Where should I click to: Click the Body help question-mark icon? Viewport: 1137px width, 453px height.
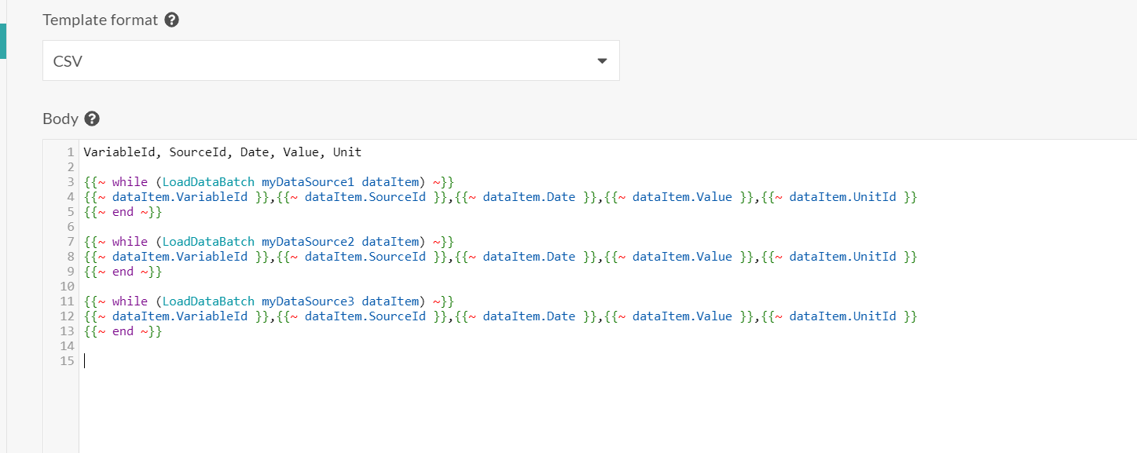tap(92, 119)
